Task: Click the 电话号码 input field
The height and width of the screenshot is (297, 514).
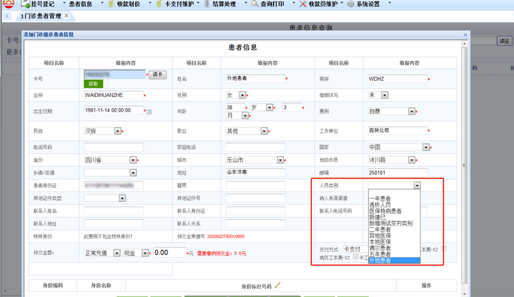Action: point(113,147)
